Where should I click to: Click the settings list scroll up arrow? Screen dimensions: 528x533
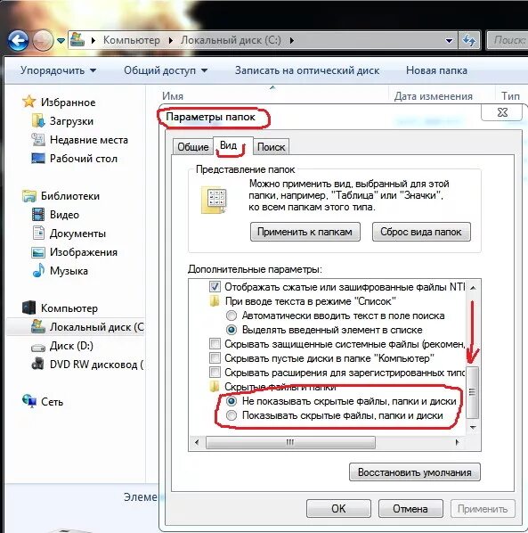[x=473, y=288]
